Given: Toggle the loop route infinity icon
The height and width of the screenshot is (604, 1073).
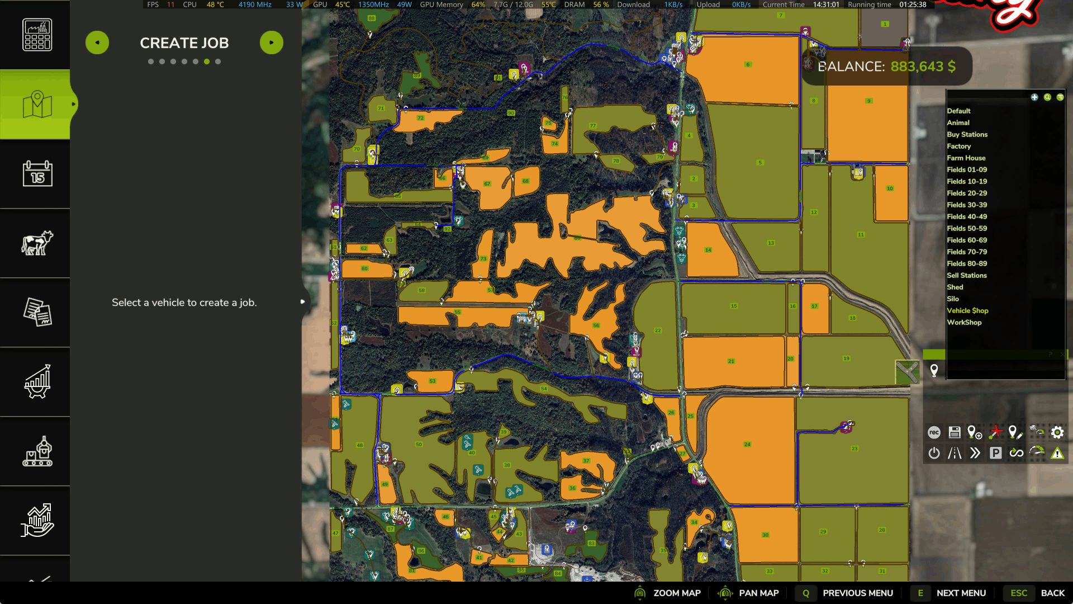Looking at the screenshot, I should (x=1016, y=453).
